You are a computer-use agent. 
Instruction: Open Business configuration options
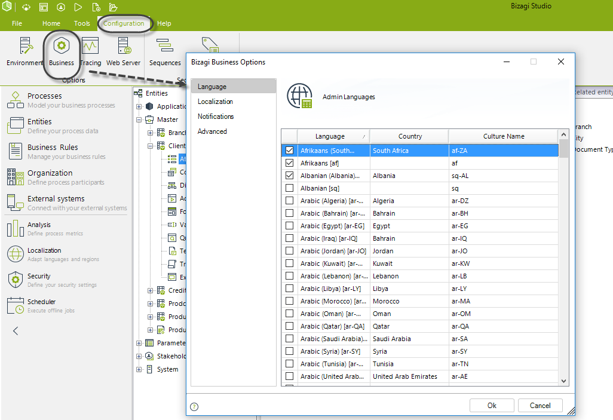pyautogui.click(x=62, y=51)
